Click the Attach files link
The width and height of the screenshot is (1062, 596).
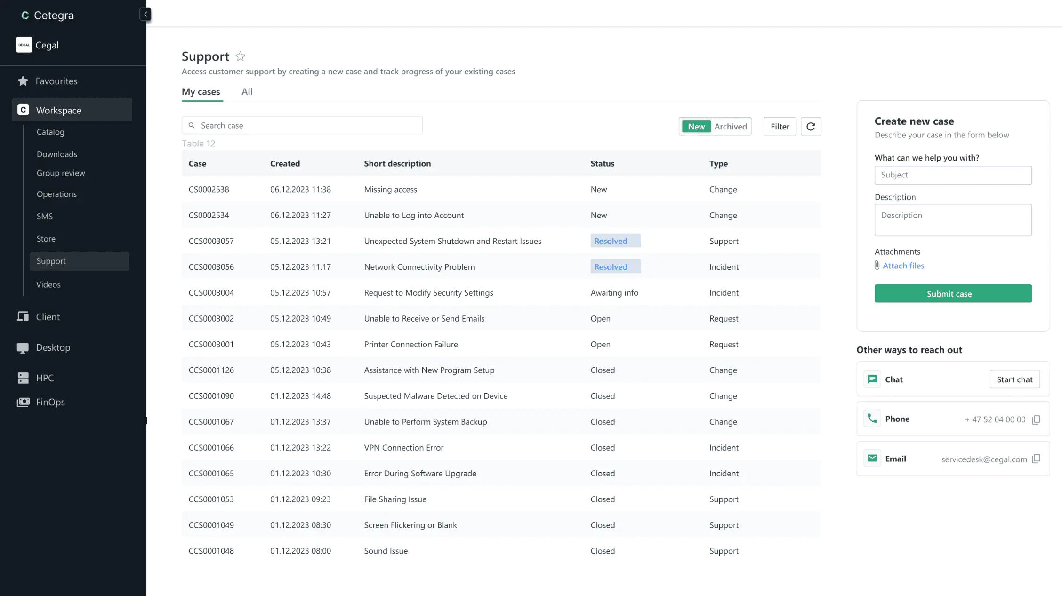pyautogui.click(x=903, y=266)
